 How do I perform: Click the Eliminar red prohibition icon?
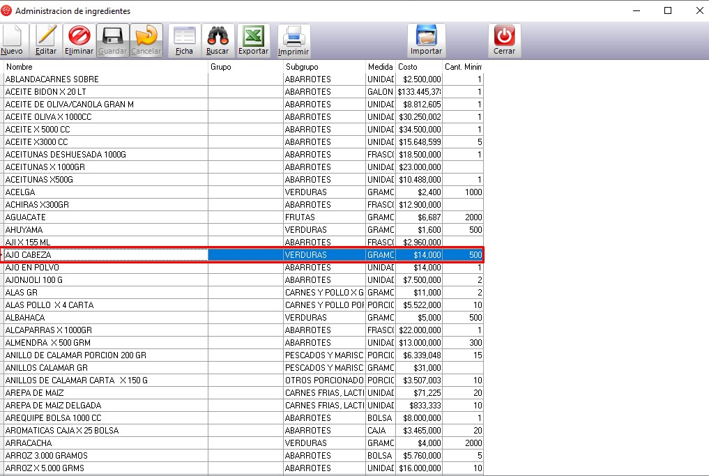click(x=79, y=40)
